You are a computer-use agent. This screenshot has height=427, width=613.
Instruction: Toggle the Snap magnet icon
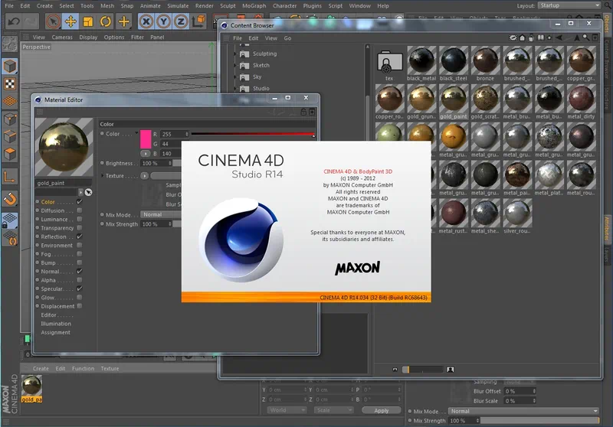point(10,199)
